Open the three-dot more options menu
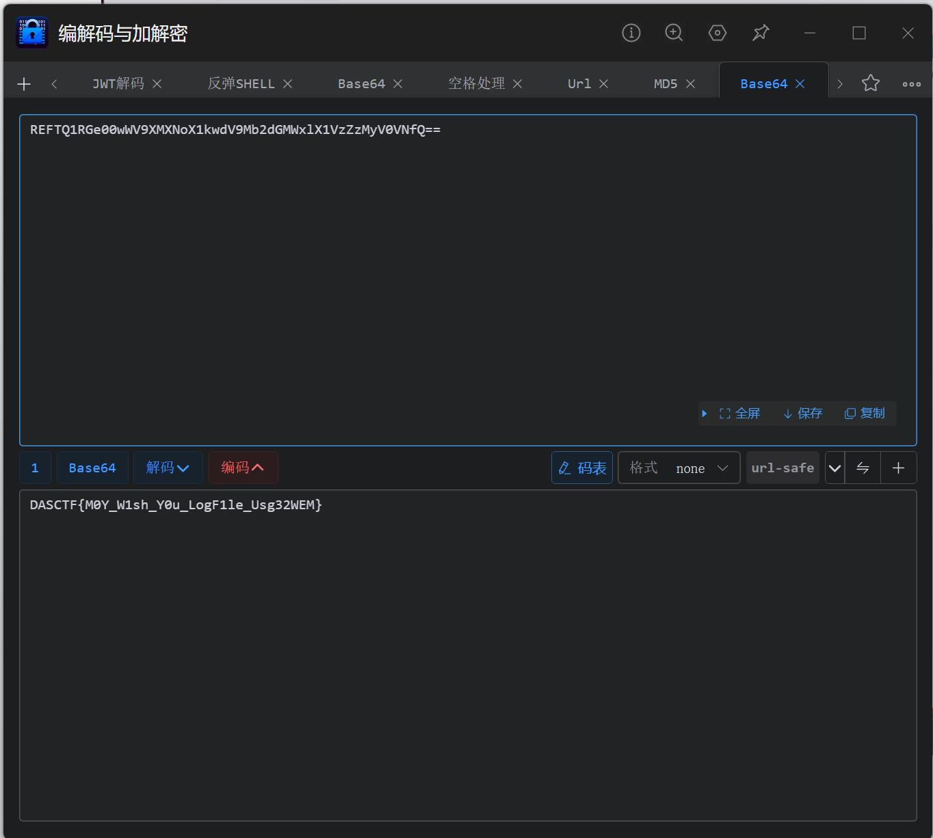The height and width of the screenshot is (838, 933). 911,84
